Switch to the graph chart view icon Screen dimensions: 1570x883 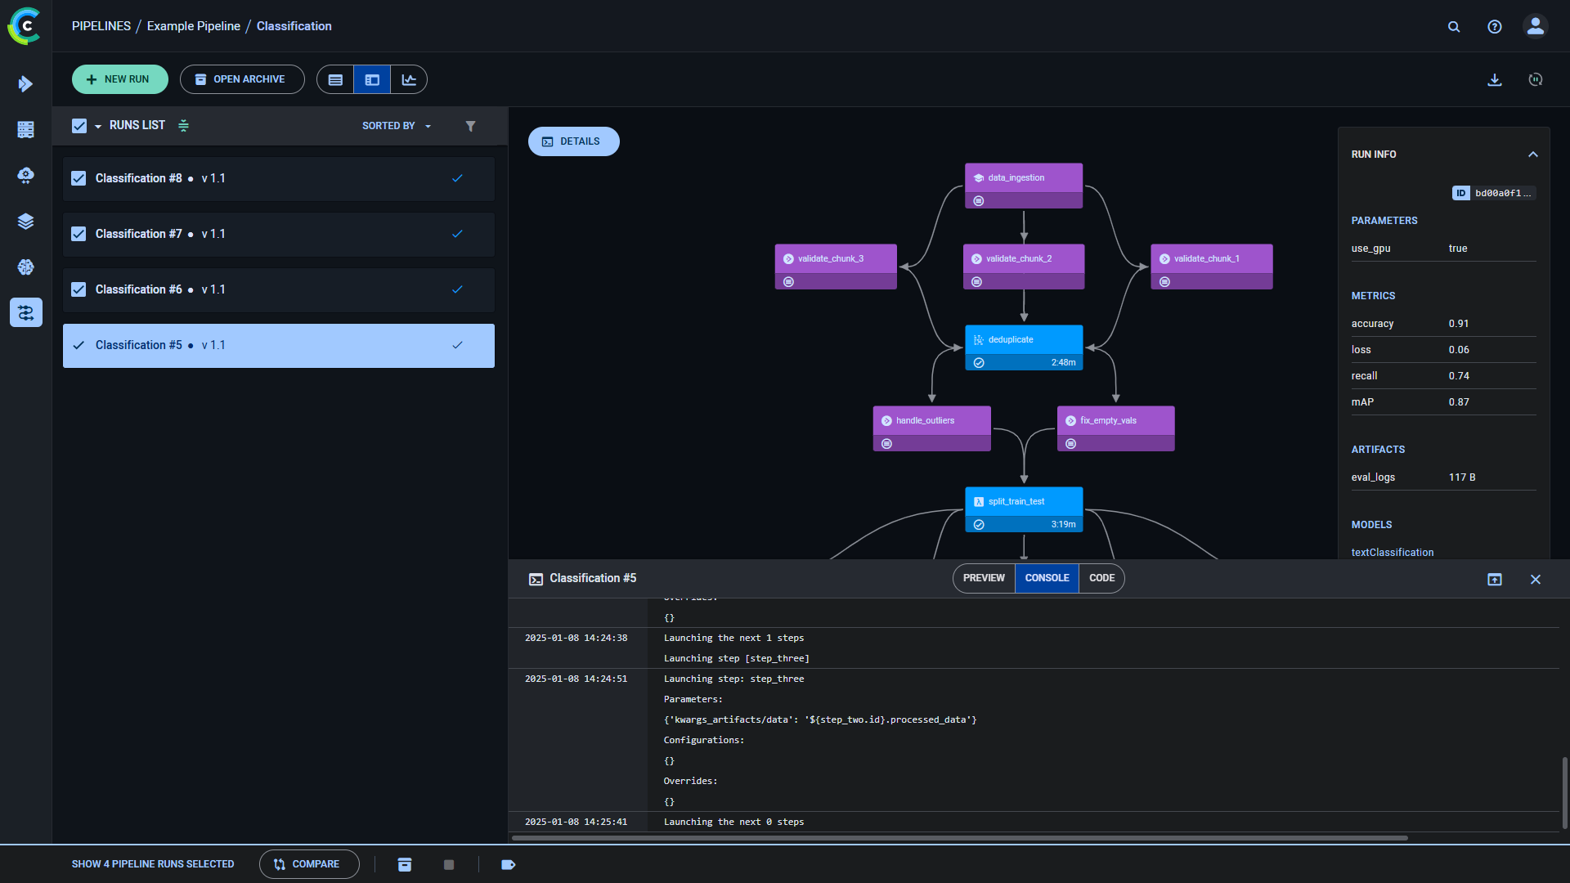click(409, 79)
